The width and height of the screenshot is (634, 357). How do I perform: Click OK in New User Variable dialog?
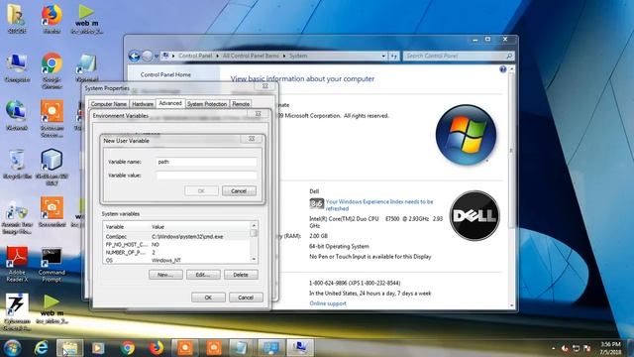click(201, 191)
